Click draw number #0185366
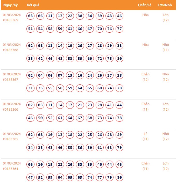 [x=11, y=109]
